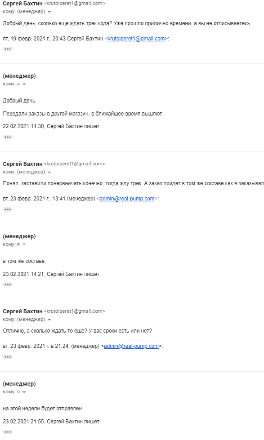Open recipient details in 'Отлично, а сколько ждать' message
Screen dimensions: 264x440
click(49, 320)
